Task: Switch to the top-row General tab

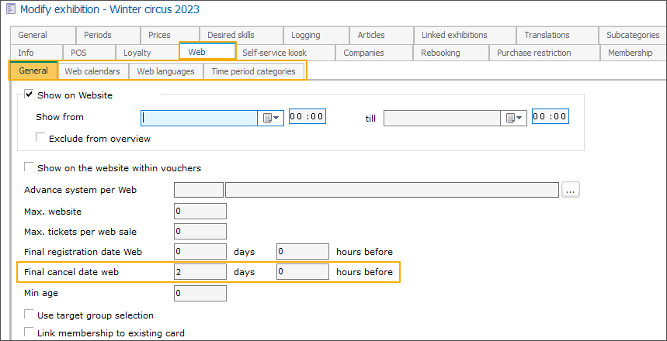Action: pyautogui.click(x=43, y=35)
